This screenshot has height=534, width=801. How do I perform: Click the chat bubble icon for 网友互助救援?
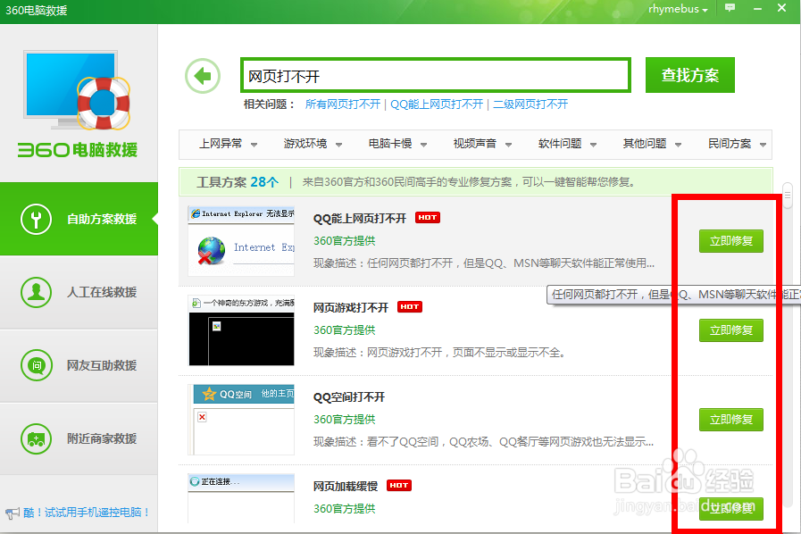coord(36,364)
